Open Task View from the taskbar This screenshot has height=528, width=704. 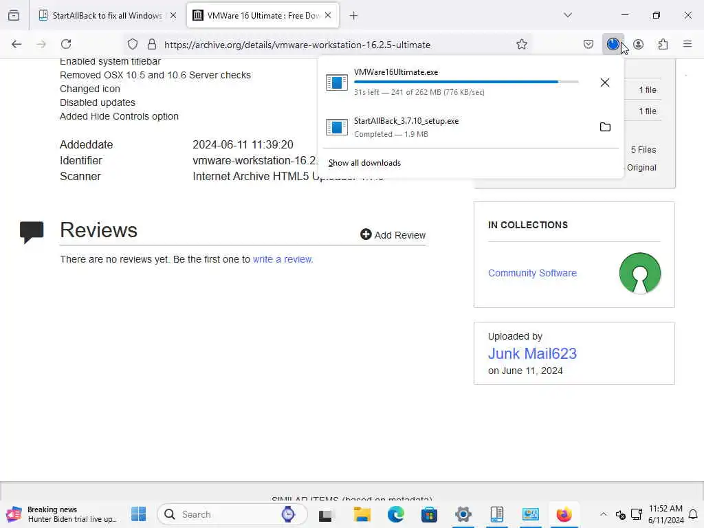325,514
